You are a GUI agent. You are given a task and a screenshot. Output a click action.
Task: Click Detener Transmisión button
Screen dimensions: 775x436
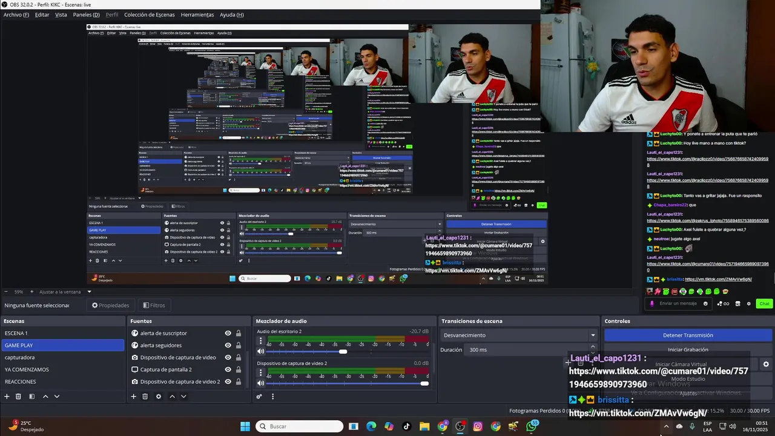pos(688,335)
